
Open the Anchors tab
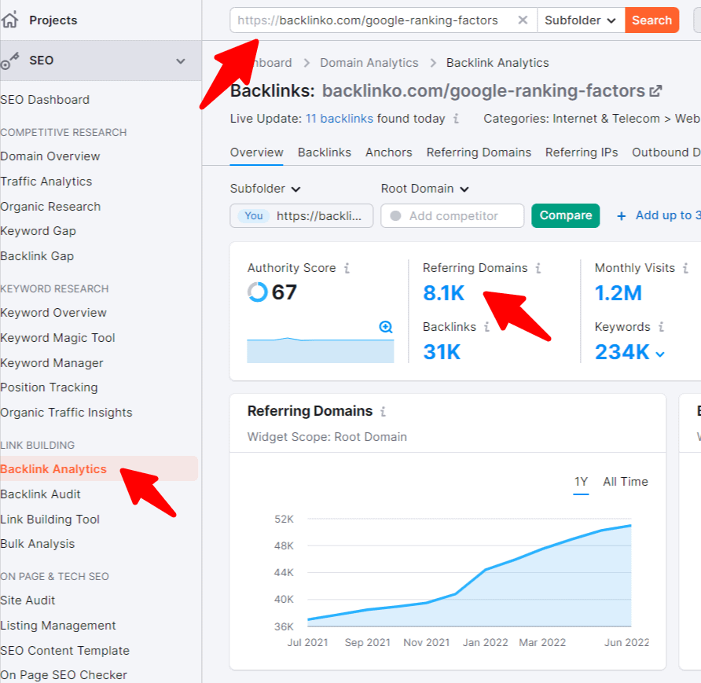tap(388, 152)
